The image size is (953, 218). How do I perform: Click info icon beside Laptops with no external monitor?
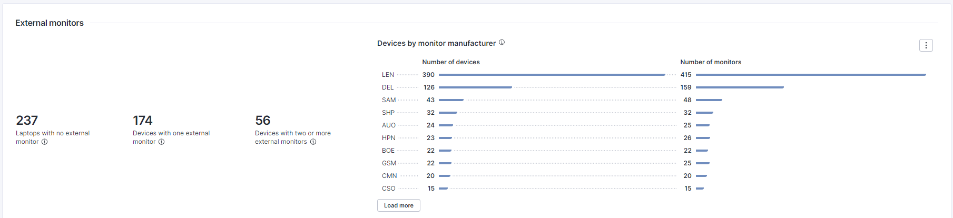pyautogui.click(x=44, y=142)
